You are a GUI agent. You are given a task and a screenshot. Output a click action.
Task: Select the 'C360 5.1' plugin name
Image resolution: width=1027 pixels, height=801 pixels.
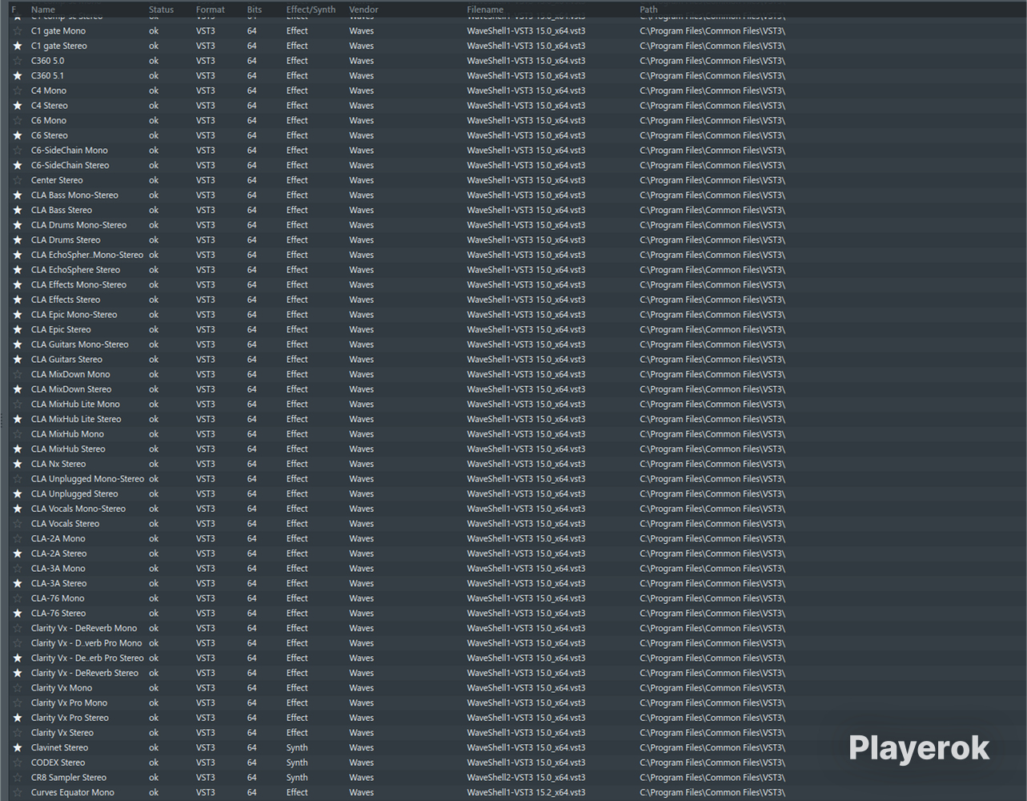[48, 76]
